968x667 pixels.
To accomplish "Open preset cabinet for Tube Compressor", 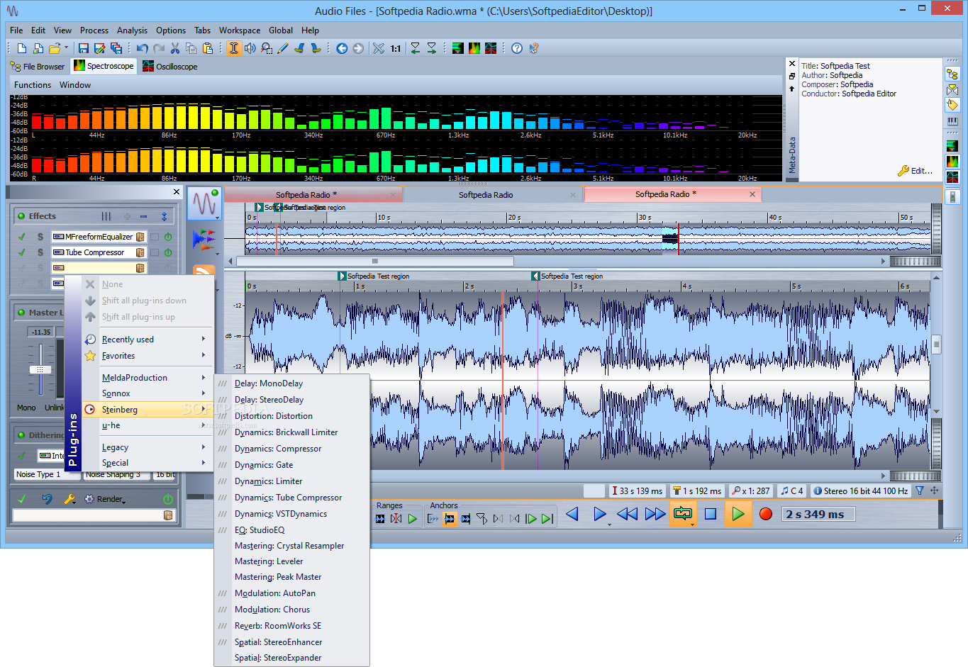I will coord(140,252).
